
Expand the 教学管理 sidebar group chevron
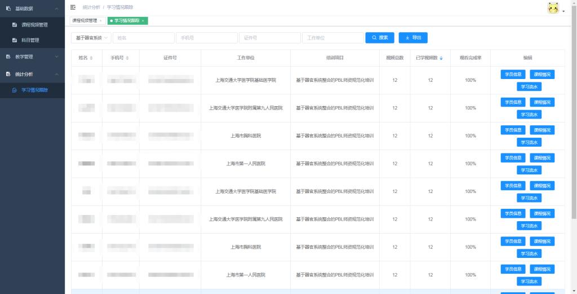56,57
